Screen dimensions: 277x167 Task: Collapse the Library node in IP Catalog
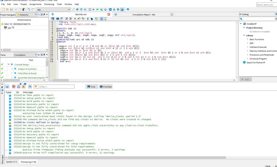(244, 35)
